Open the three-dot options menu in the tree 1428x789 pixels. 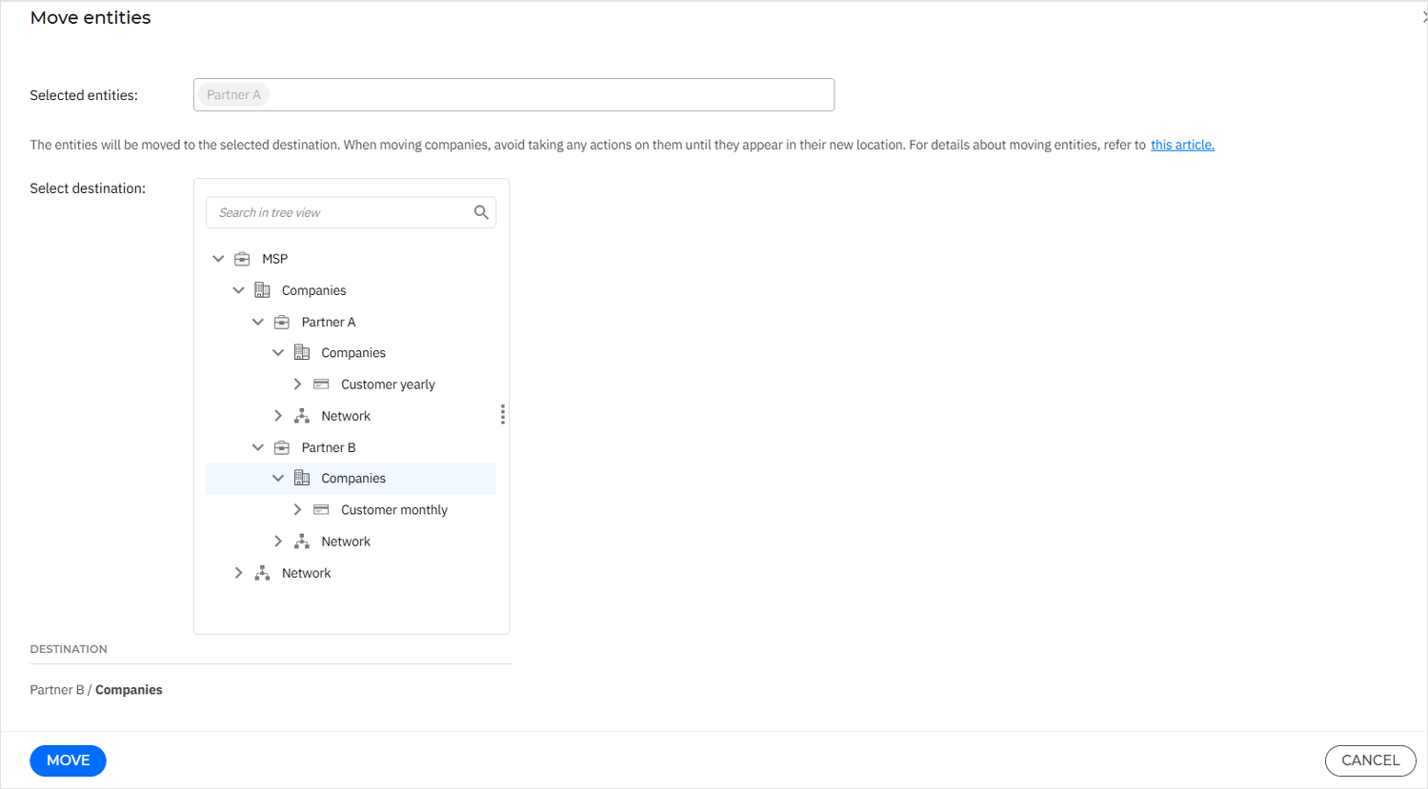point(502,413)
